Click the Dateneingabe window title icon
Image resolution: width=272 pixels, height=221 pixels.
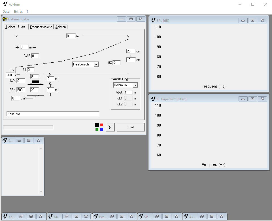point(5,19)
